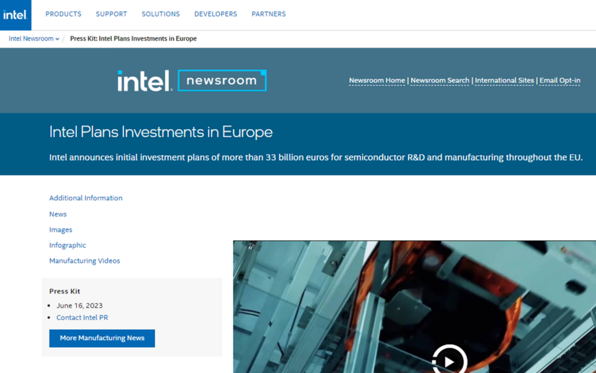This screenshot has width=596, height=373.
Task: Jump to News section
Action: click(x=58, y=214)
